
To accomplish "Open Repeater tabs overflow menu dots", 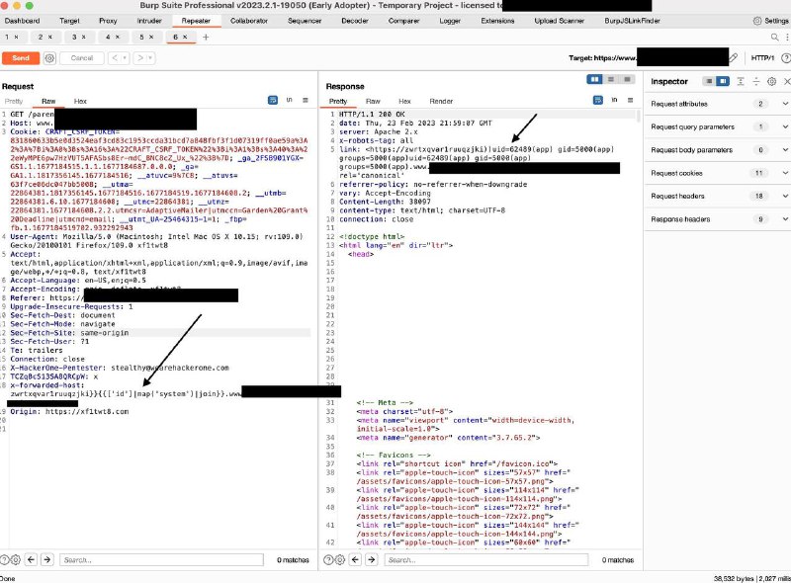I will tap(787, 37).
